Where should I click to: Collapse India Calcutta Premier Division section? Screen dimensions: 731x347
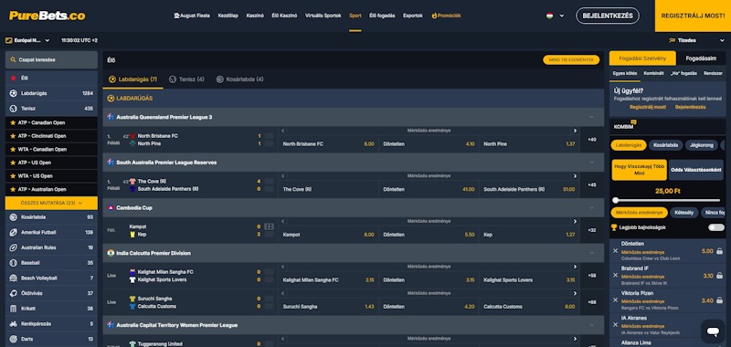[x=591, y=253]
